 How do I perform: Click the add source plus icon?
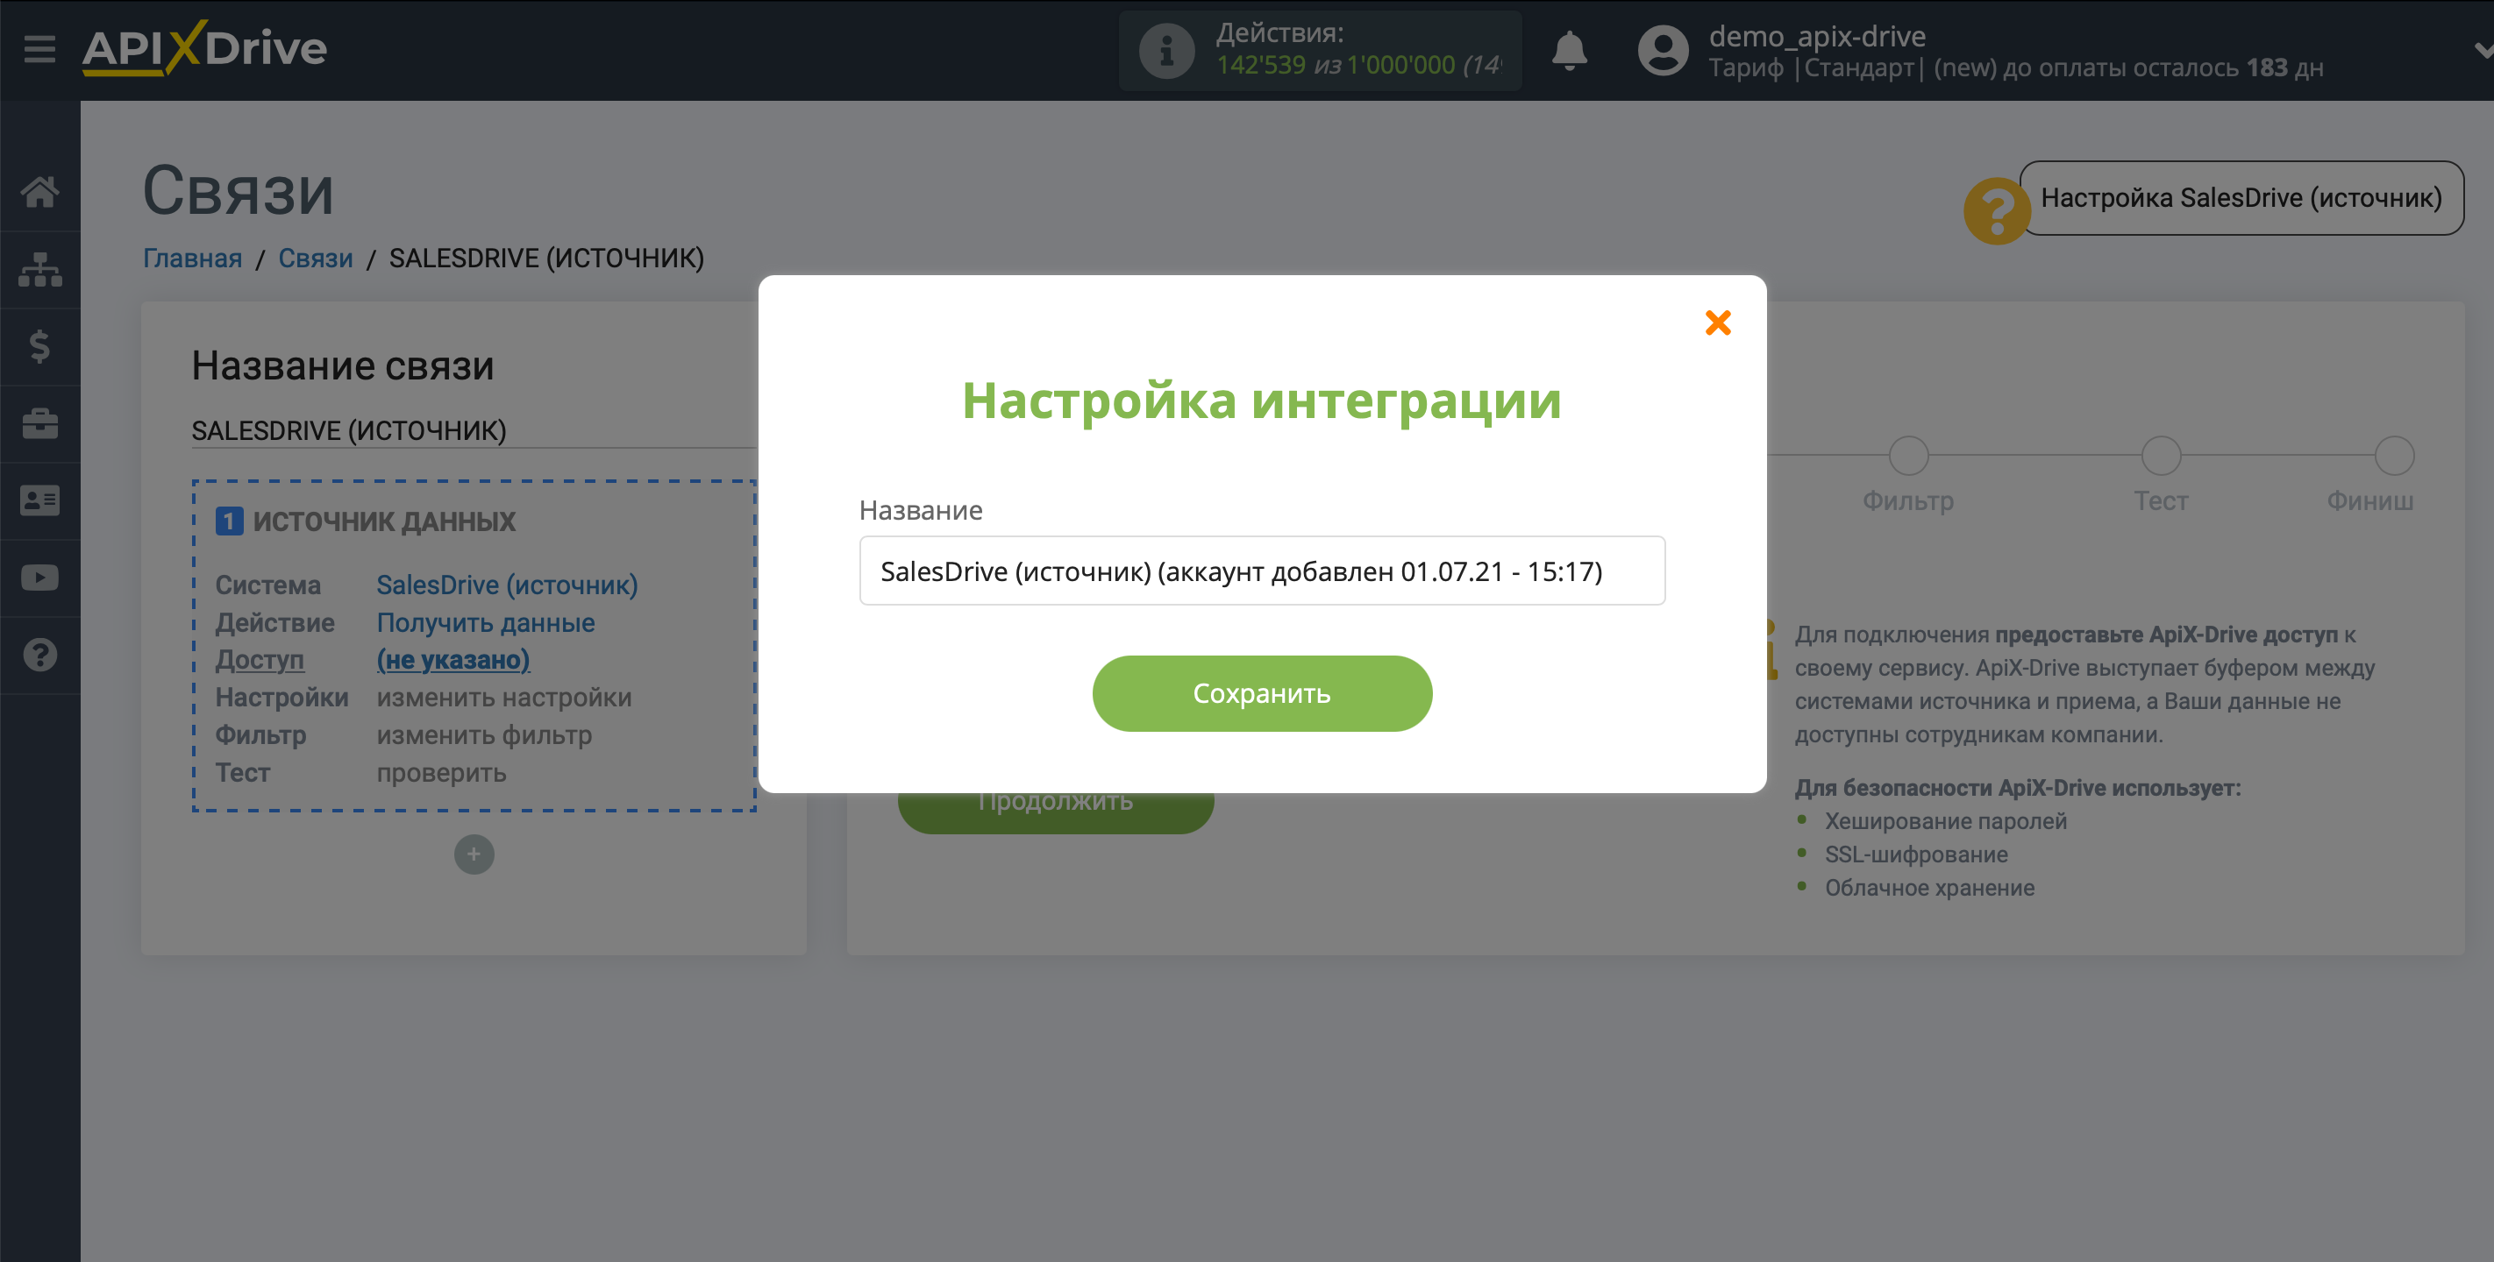tap(474, 854)
